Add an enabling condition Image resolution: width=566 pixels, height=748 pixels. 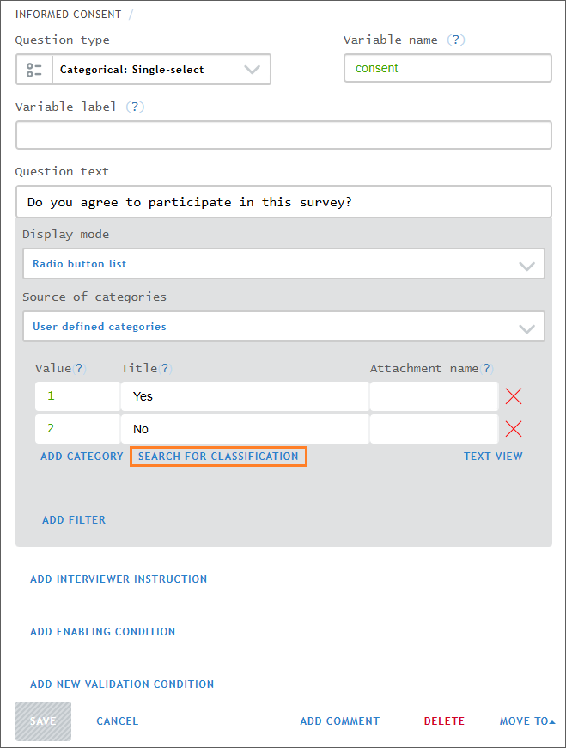102,632
